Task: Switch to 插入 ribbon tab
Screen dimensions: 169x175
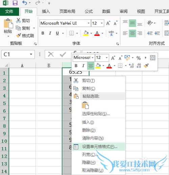Action: pyautogui.click(x=46, y=11)
